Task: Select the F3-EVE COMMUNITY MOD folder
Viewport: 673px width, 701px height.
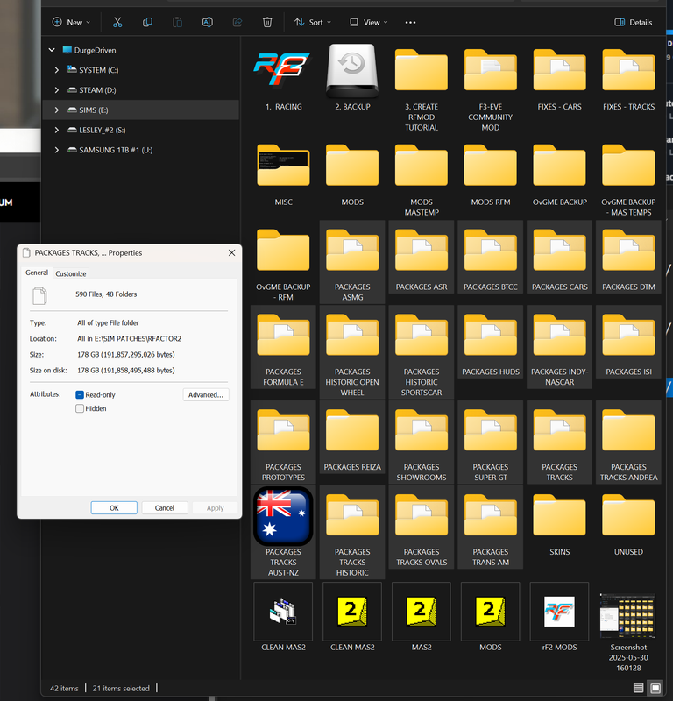Action: 491,70
